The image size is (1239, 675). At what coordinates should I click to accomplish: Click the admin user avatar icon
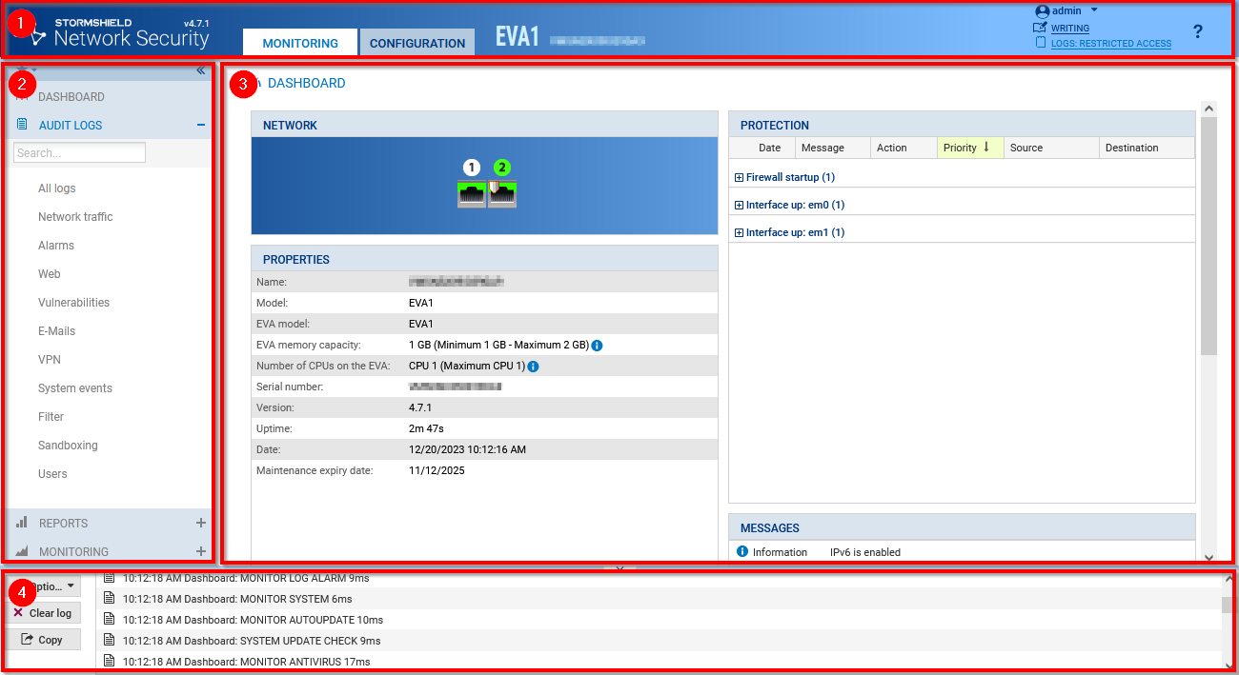[1040, 10]
